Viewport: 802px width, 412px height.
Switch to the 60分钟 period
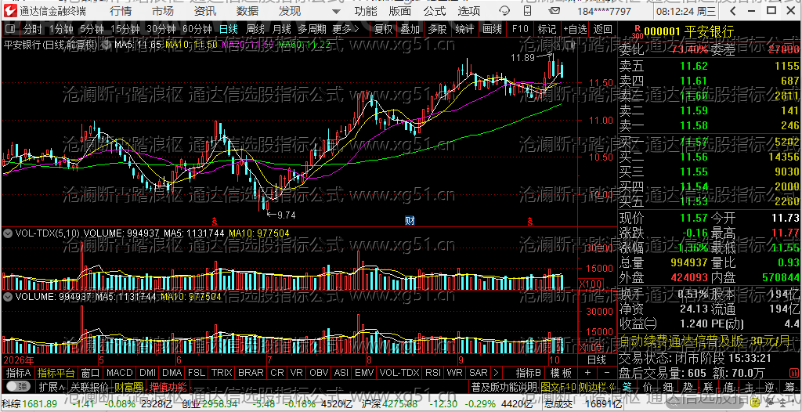[197, 29]
